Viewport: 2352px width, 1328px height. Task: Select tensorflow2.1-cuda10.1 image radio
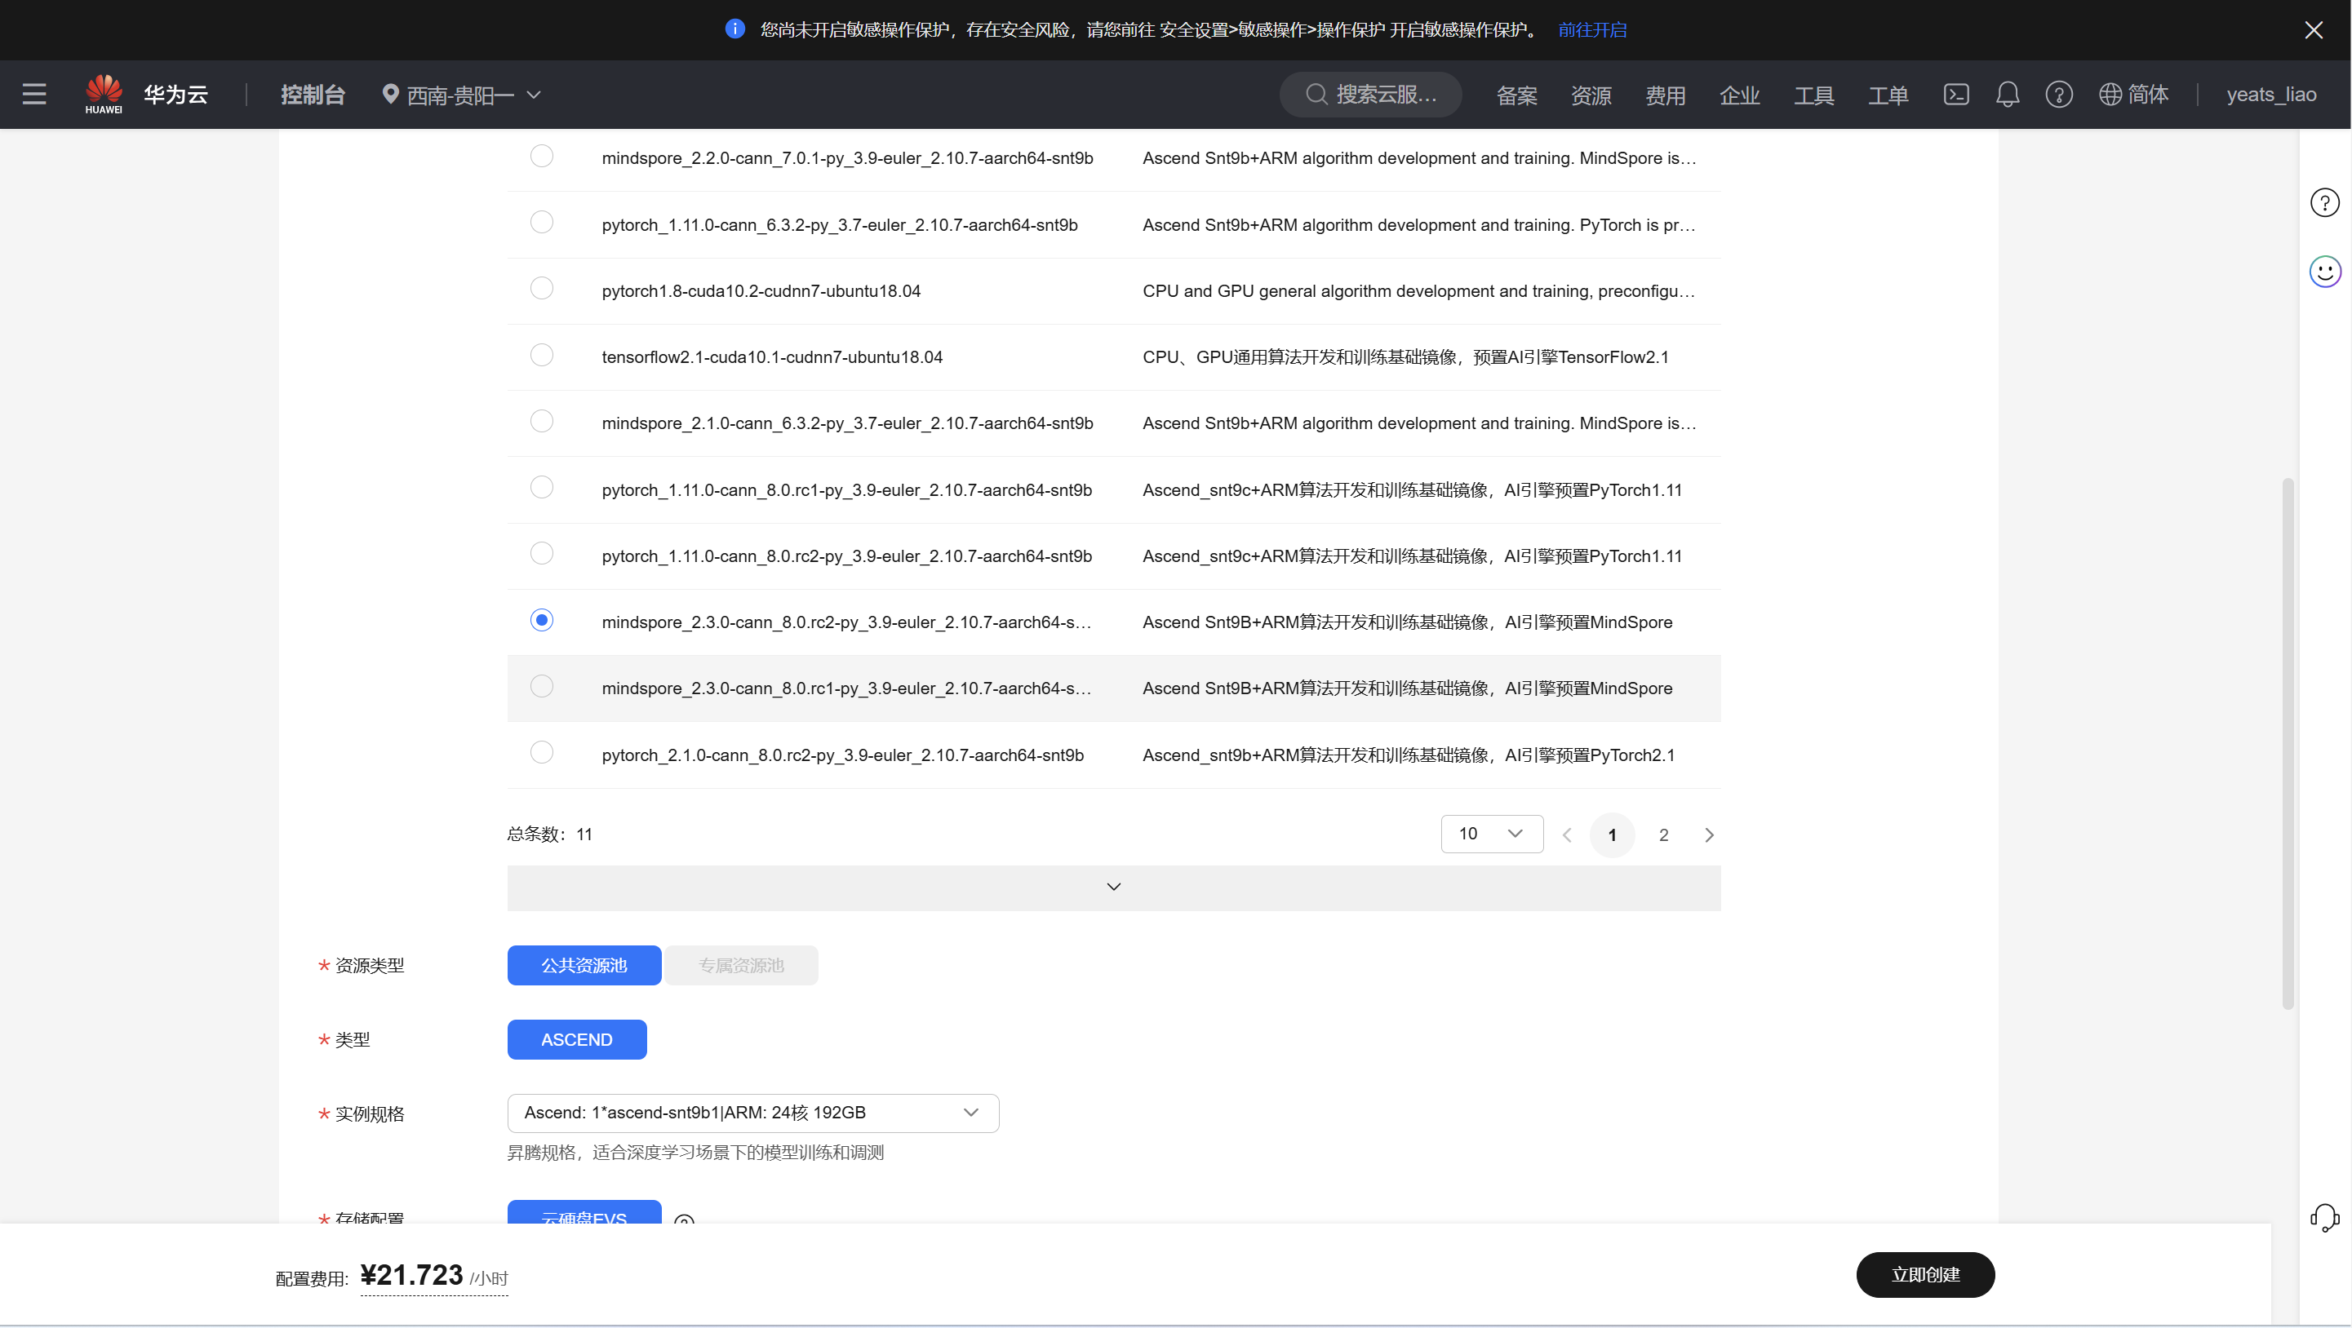click(541, 355)
